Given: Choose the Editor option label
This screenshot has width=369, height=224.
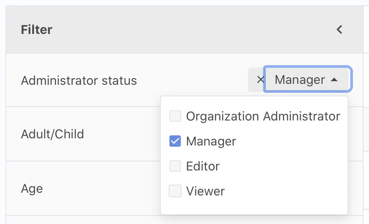Looking at the screenshot, I should click(203, 166).
